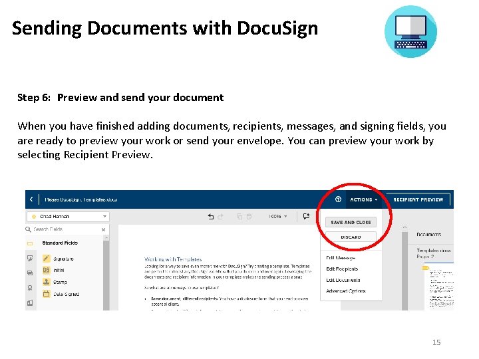Screen dimensions: 479x359
Task: Click the SAVE AND CLOSE button
Action: click(x=351, y=222)
